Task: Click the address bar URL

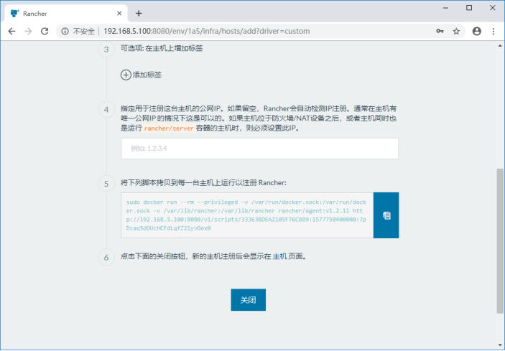Action: 207,31
